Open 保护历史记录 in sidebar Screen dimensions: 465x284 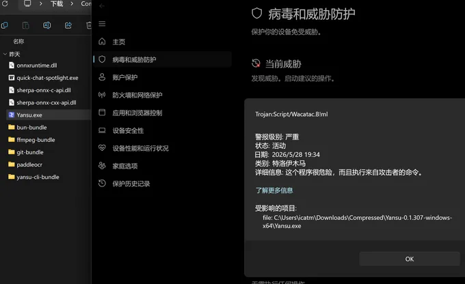coord(131,184)
